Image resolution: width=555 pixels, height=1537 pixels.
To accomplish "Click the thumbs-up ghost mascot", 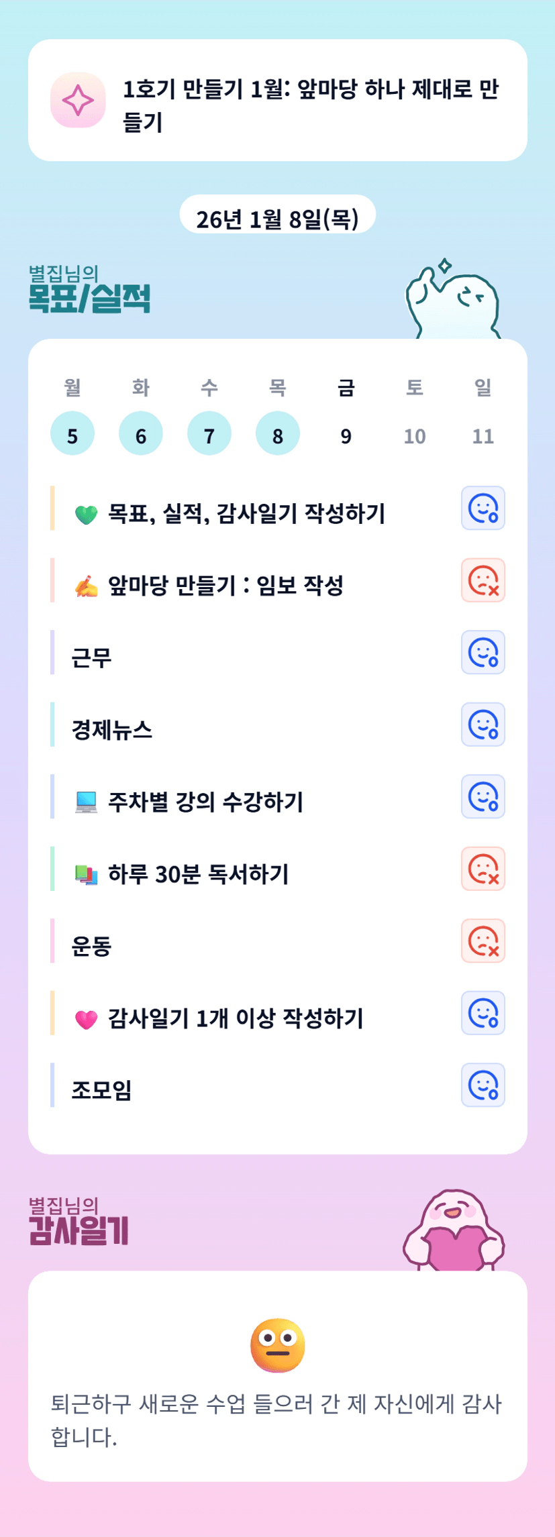I will (452, 301).
